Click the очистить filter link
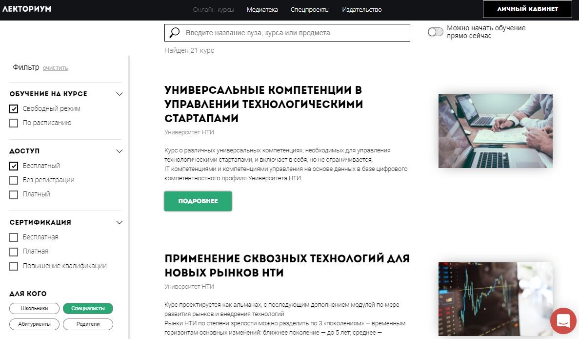 pos(56,68)
